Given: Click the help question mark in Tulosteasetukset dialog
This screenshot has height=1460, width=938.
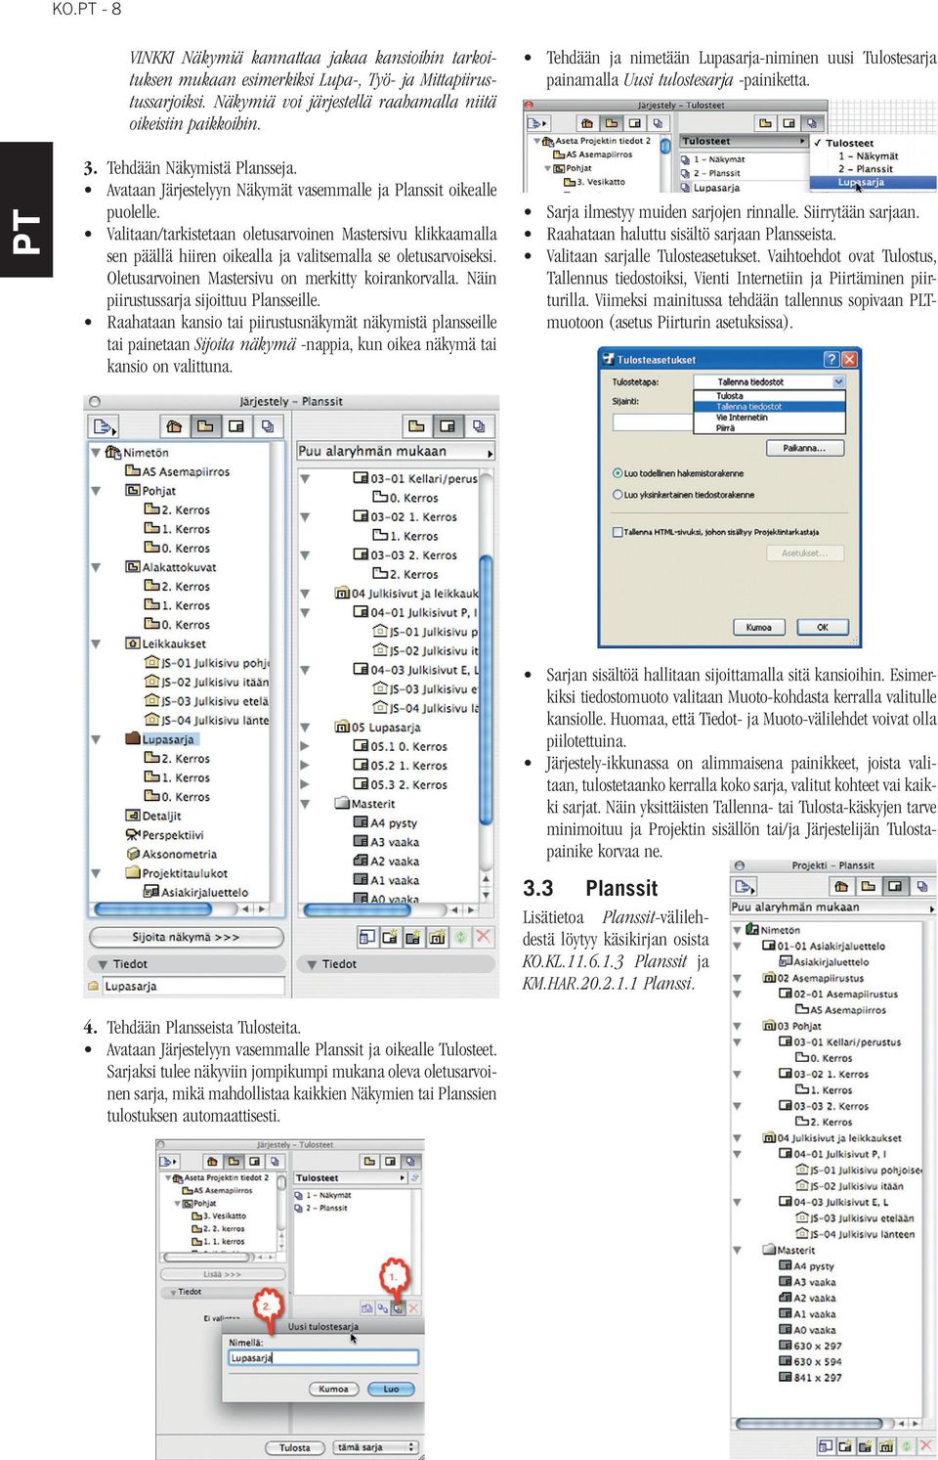Looking at the screenshot, I should 831,359.
